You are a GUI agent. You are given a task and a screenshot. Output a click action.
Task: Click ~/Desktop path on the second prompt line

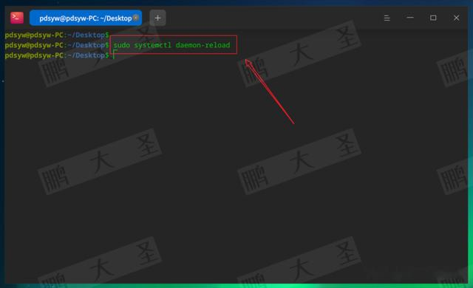86,45
